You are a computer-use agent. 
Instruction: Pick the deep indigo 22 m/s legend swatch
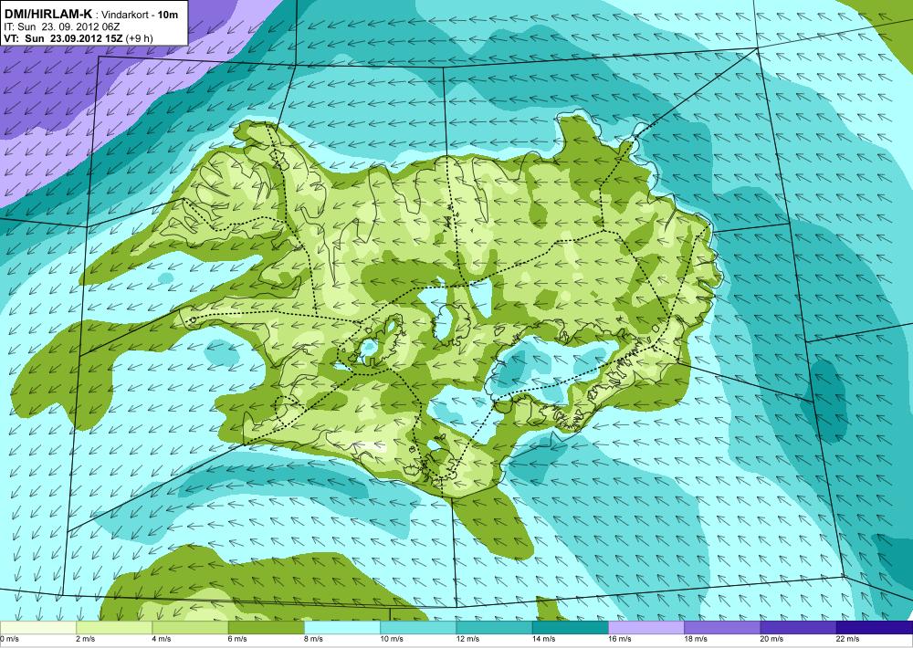point(875,628)
